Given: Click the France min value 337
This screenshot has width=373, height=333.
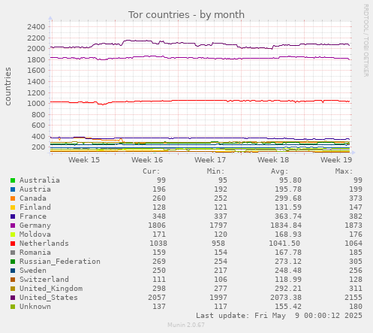Looking at the screenshot, I should click(x=221, y=216).
